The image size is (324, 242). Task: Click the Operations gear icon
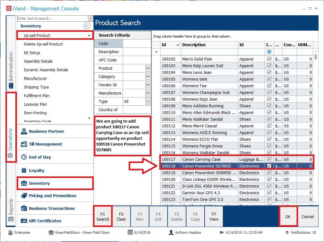point(10,155)
